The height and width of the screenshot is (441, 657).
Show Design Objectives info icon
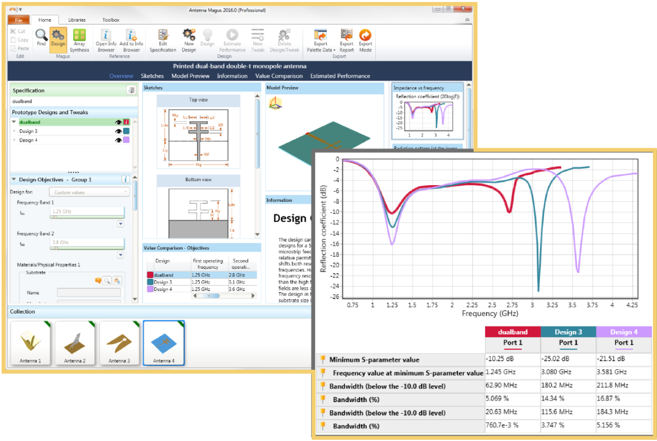point(125,179)
